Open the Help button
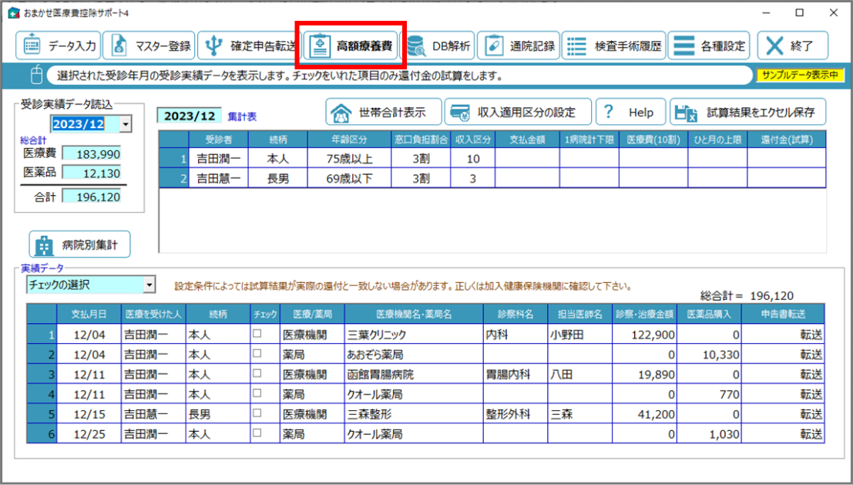Screen dimensions: 853x485 [628, 113]
